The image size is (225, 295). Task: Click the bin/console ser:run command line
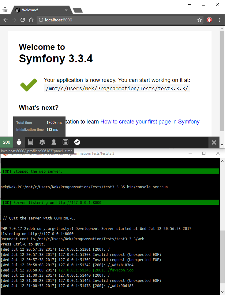pyautogui.click(x=84, y=187)
